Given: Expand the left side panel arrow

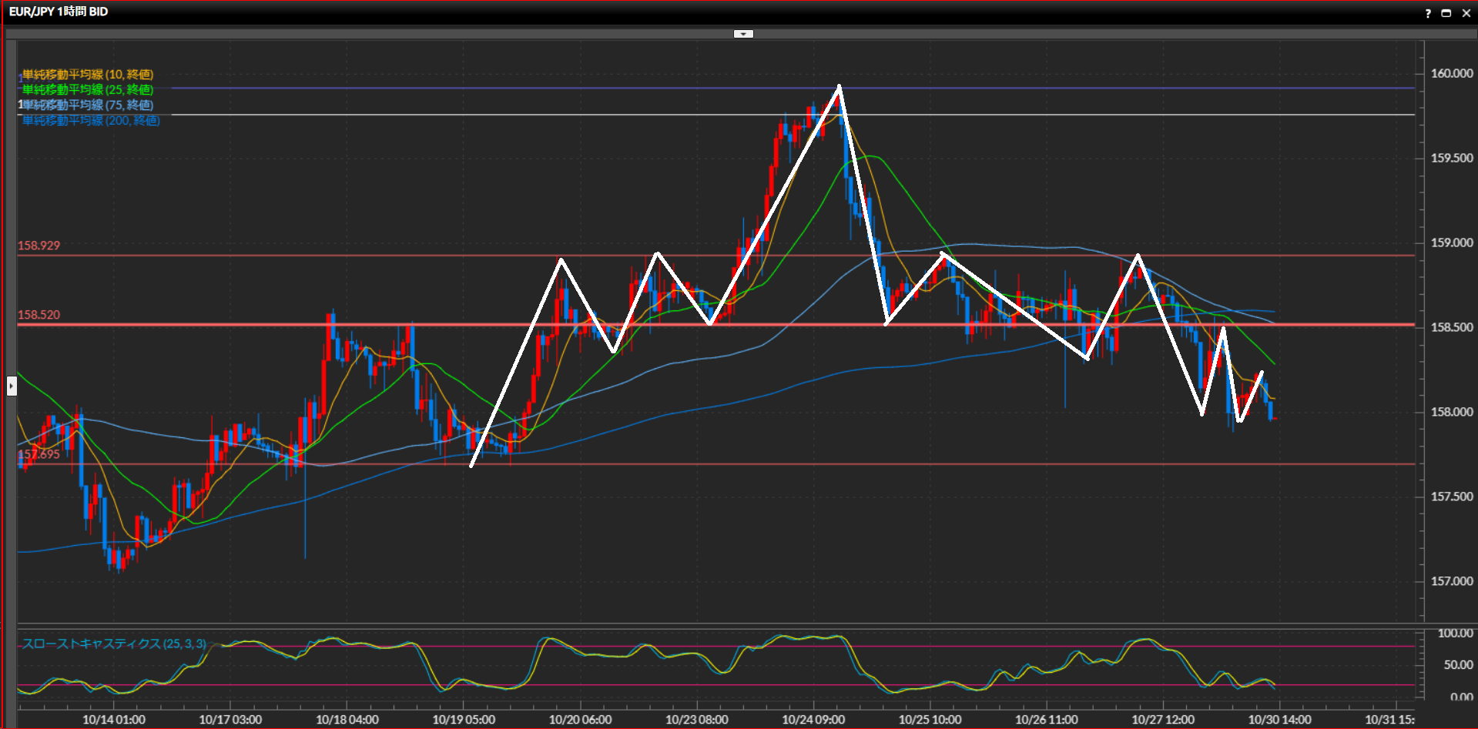Looking at the screenshot, I should tap(12, 385).
